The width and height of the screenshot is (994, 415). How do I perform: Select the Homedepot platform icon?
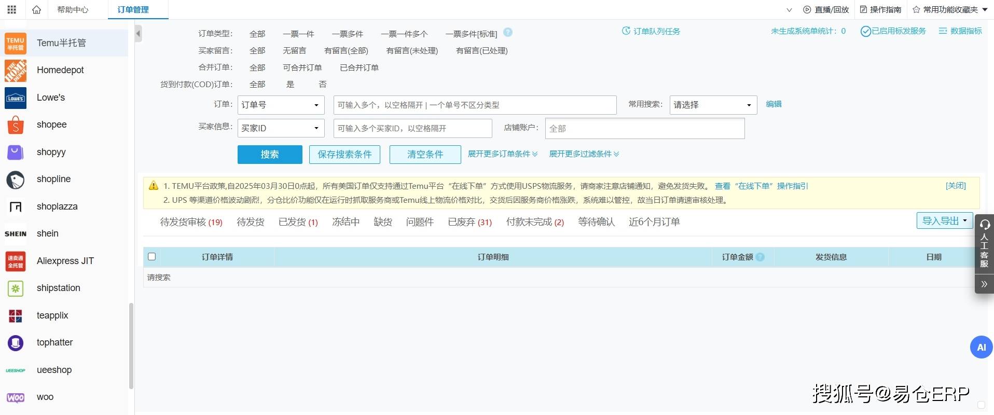coord(16,70)
